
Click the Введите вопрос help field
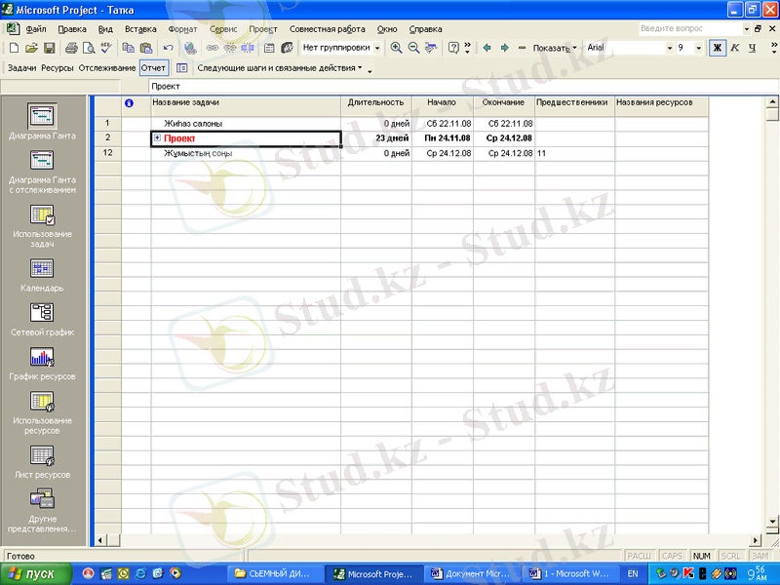pos(690,29)
